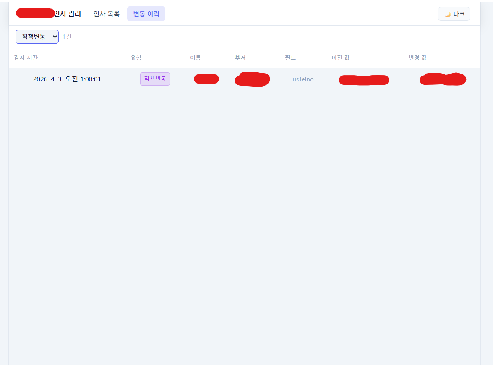Screen dimensions: 493x365
Task: Select the usTelno field value in the row
Action: [x=303, y=79]
